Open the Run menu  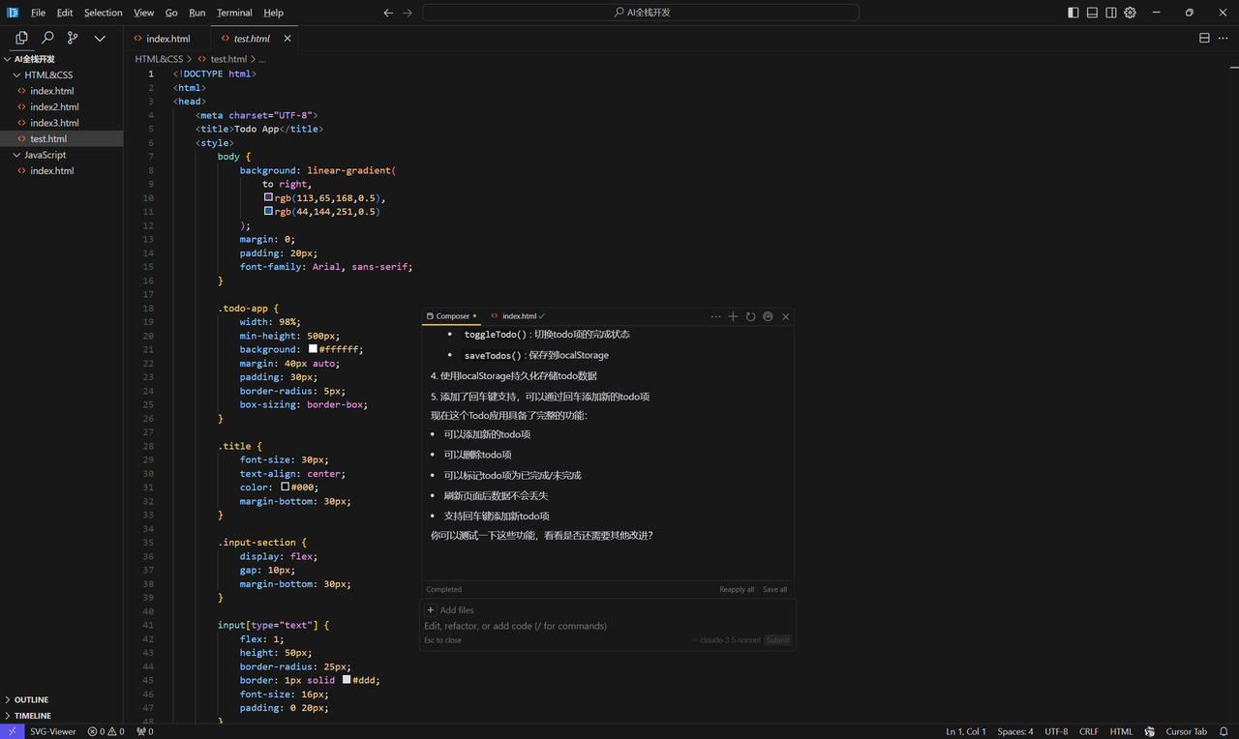point(196,13)
